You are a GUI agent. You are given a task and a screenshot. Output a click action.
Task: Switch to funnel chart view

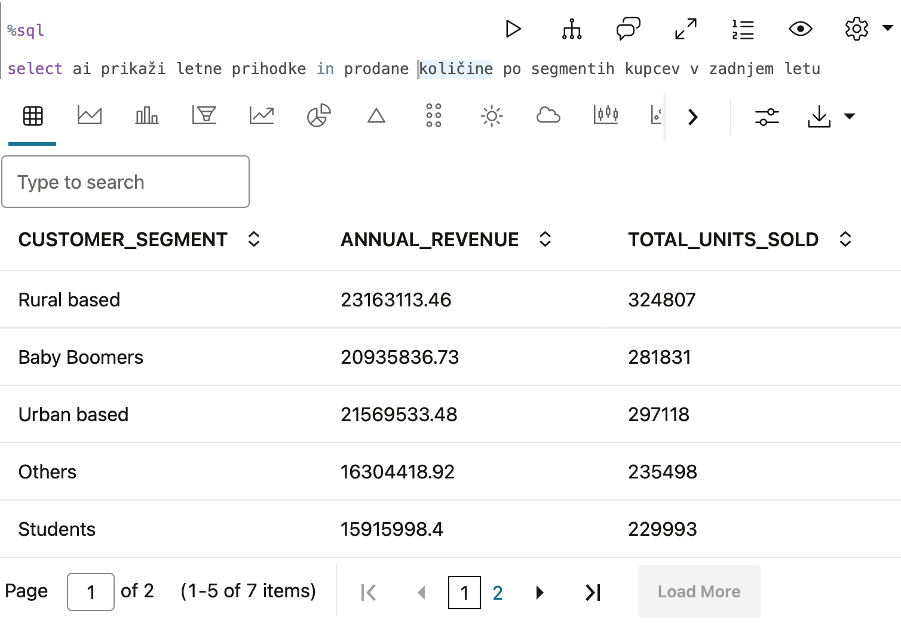(204, 115)
